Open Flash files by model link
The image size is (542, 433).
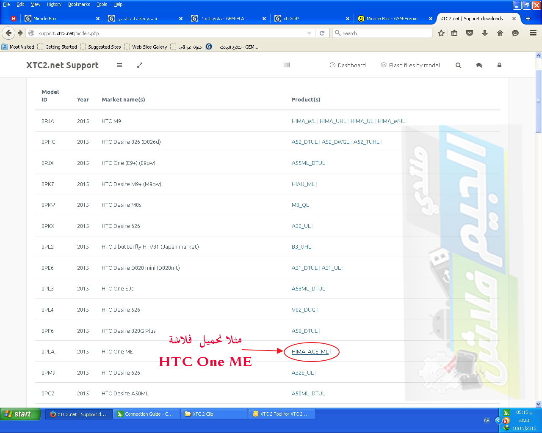tap(411, 65)
